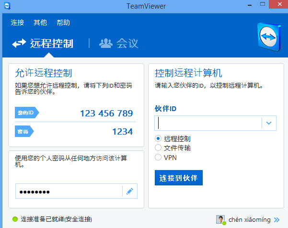288x228 pixels.
Task: Open the 连接 menu
Action: 17,23
